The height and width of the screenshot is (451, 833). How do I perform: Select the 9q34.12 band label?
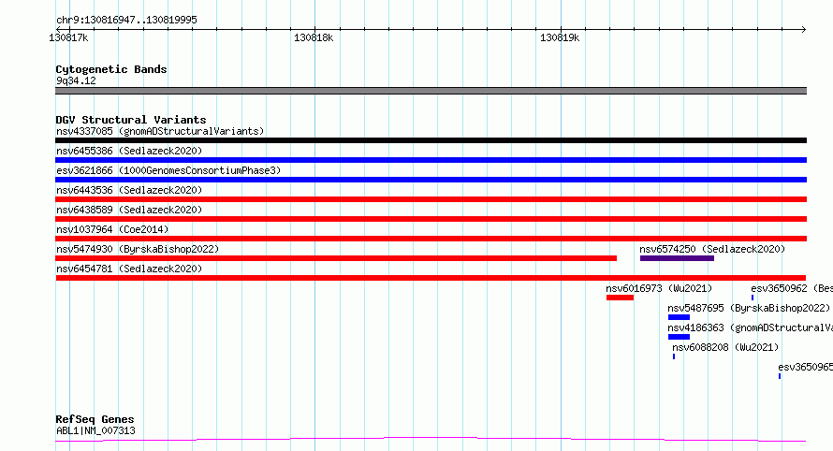click(76, 80)
